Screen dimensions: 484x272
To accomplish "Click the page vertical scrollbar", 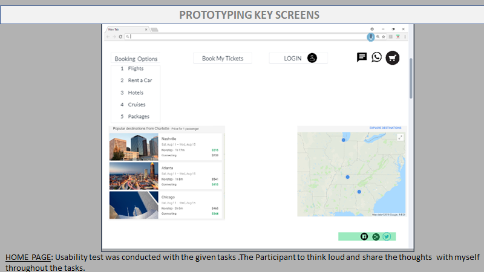I will tap(411, 79).
